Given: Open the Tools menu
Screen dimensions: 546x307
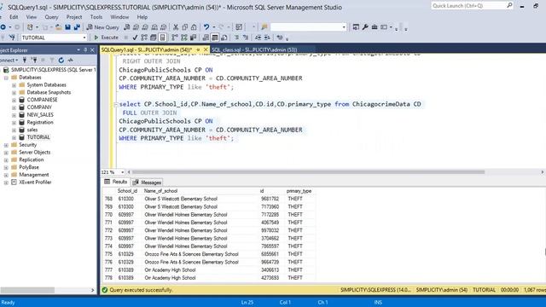Looking at the screenshot, I should click(x=96, y=17).
